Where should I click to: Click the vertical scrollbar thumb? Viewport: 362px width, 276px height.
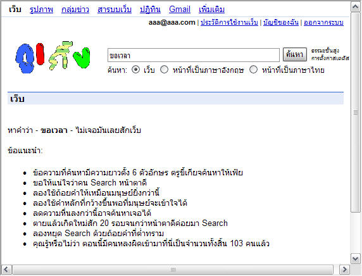[356, 113]
